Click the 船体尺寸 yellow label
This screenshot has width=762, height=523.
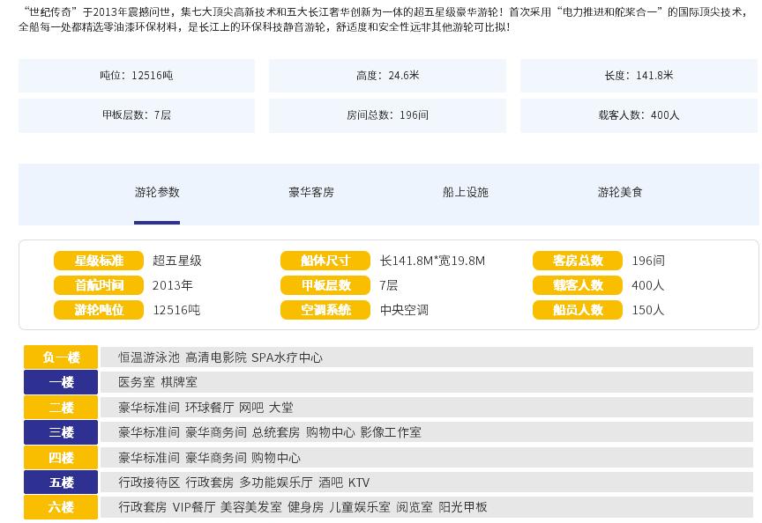pos(325,261)
